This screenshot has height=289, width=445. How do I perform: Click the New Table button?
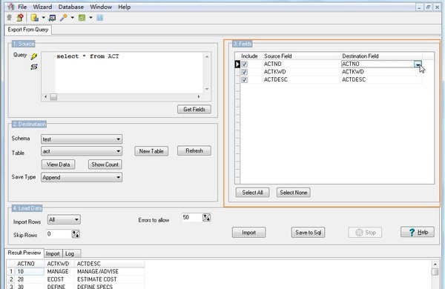[x=151, y=151]
